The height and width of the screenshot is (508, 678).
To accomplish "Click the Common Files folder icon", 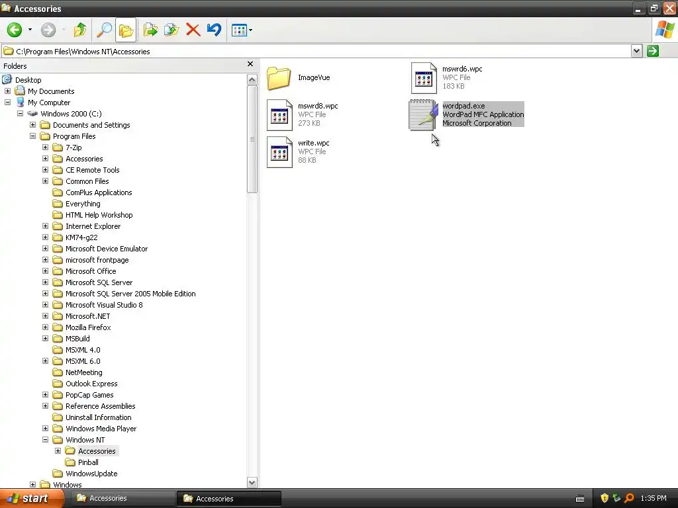I will (x=58, y=181).
